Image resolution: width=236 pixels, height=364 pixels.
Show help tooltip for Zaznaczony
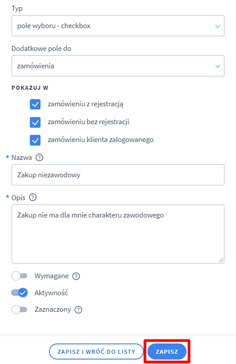point(78,310)
